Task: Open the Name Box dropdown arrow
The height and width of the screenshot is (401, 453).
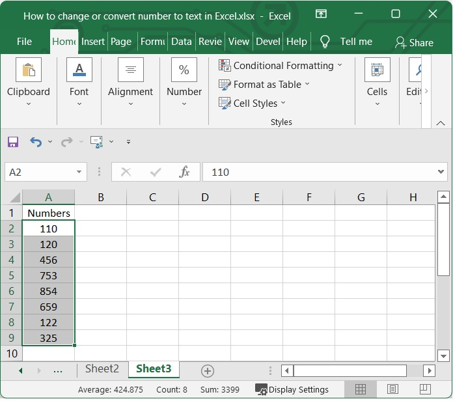Action: tap(79, 172)
